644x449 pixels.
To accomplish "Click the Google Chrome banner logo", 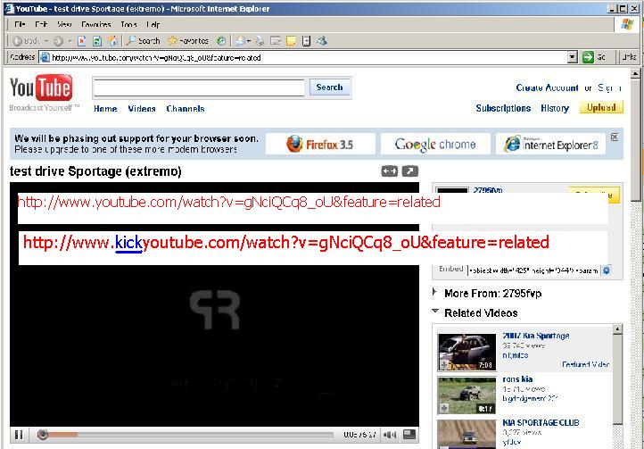I will tap(435, 144).
